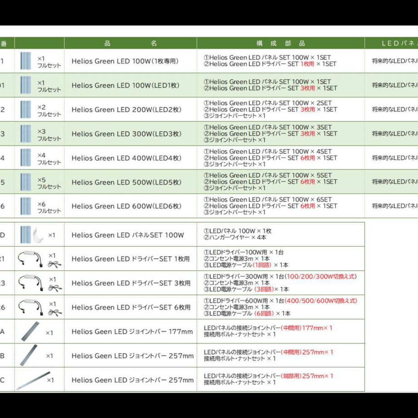Screen dimensions: 418x418
Task: Click the LED panel picture in パネルSET 100W row
Action: pos(25,235)
